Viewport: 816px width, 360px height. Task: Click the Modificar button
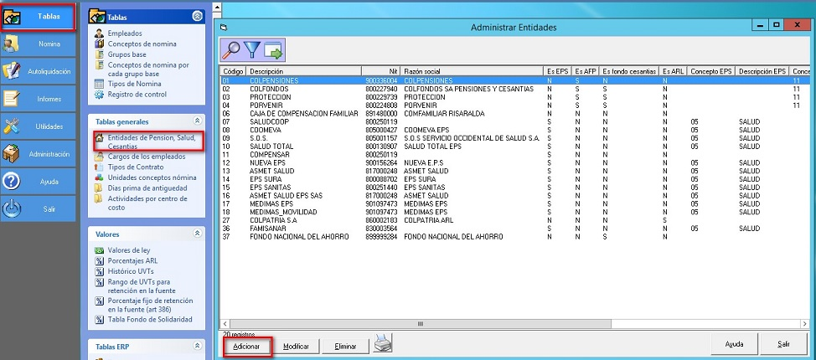point(297,346)
